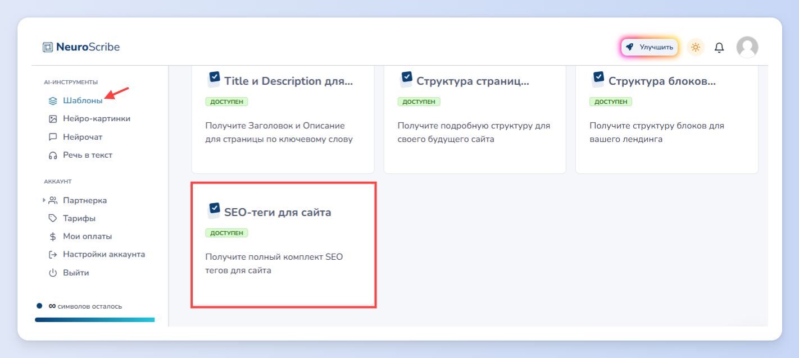799x358 pixels.
Task: Click the АККАУНТ section heading
Action: tap(58, 181)
